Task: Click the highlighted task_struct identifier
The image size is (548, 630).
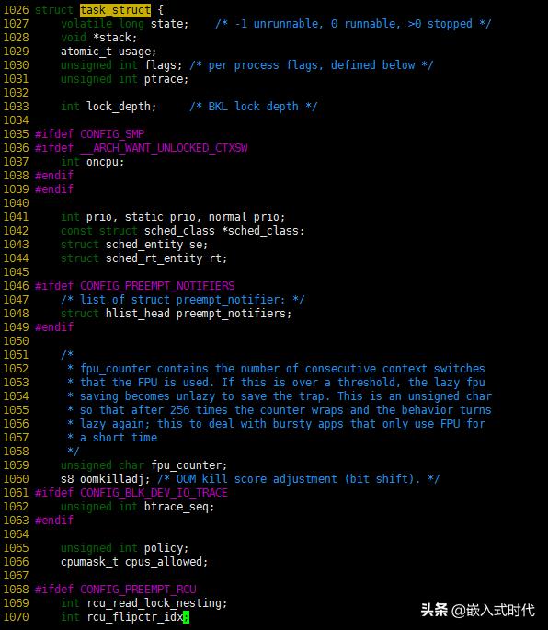Action: [x=115, y=9]
